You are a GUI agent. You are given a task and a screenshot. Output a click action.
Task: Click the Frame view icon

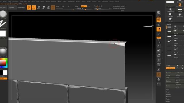point(159,46)
